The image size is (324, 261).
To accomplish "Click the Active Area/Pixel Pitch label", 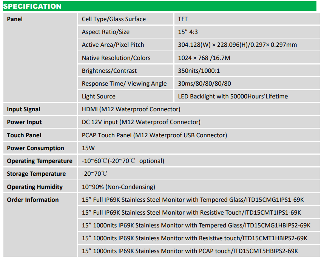I will point(113,45).
